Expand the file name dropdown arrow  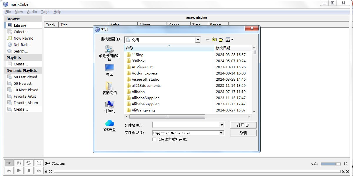[222, 125]
